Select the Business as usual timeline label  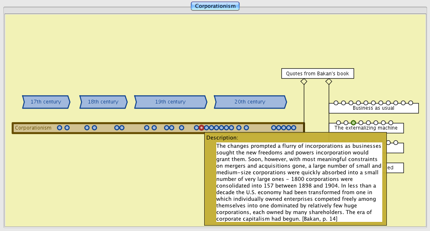pos(373,108)
